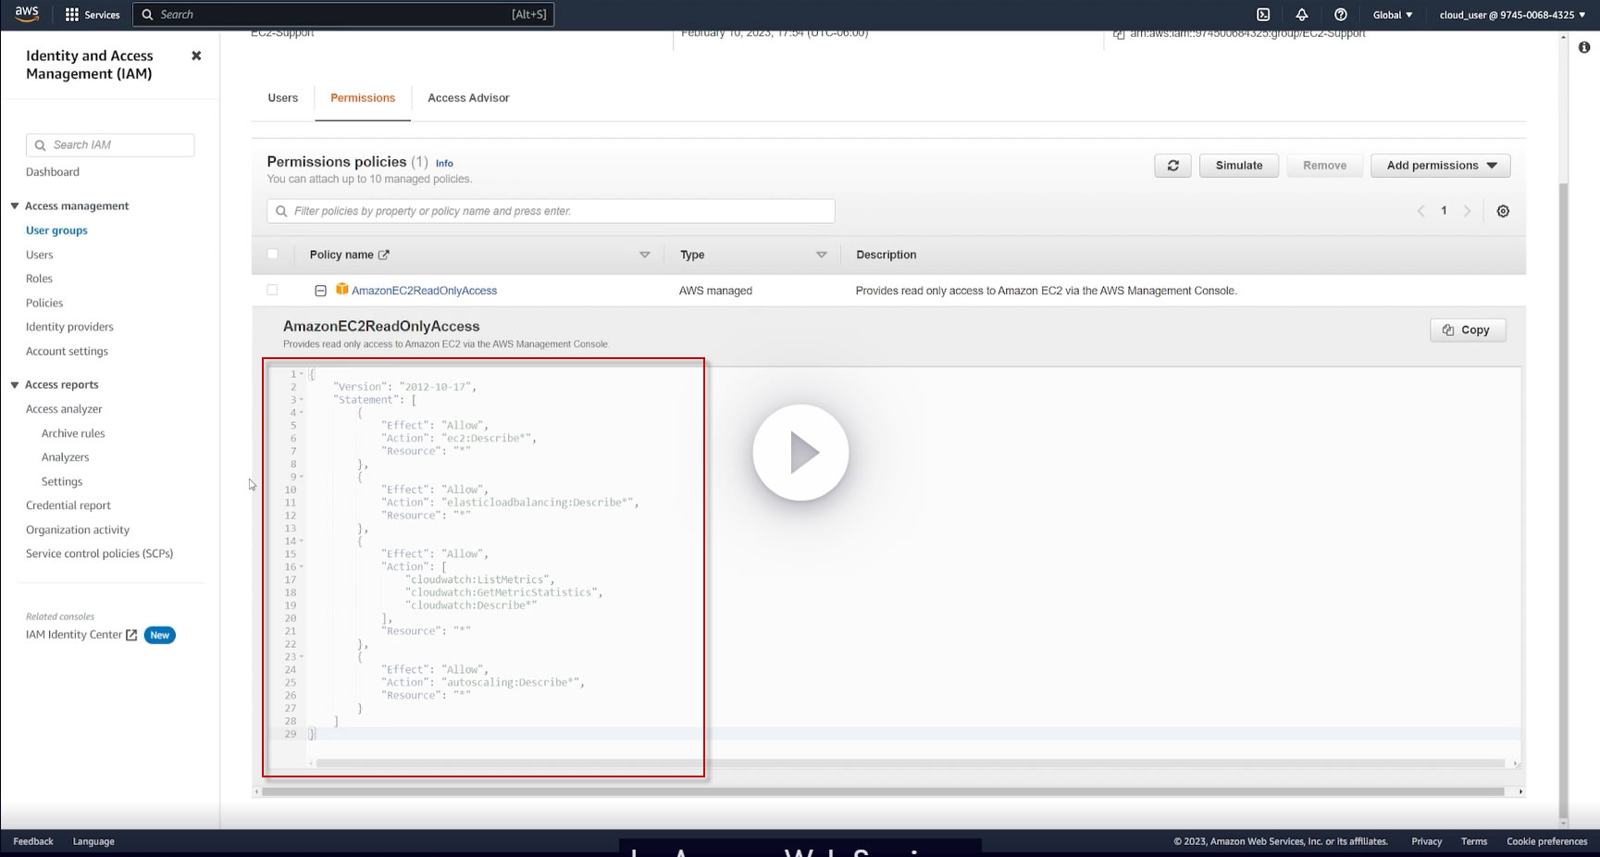Go to Roles in the sidebar
Image resolution: width=1600 pixels, height=857 pixels.
pyautogui.click(x=39, y=279)
